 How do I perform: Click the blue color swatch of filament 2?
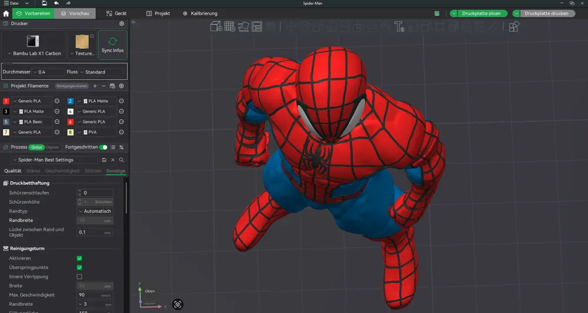pyautogui.click(x=71, y=101)
